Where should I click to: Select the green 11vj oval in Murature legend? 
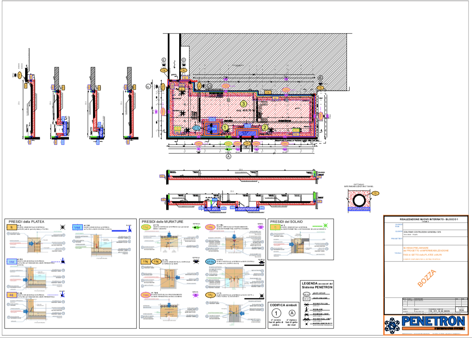point(146,227)
